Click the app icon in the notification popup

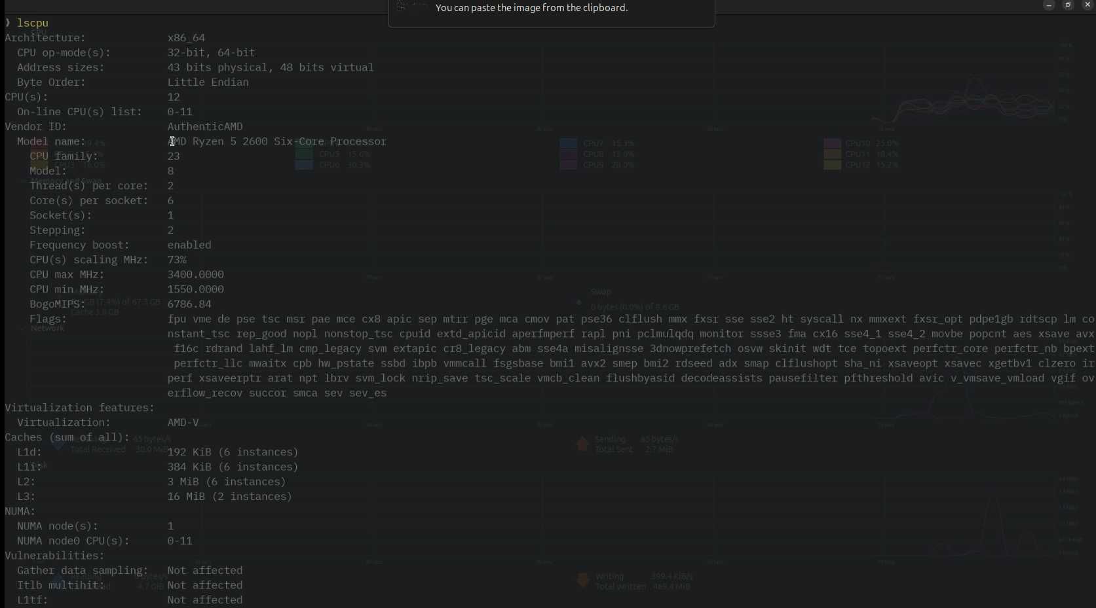tap(411, 6)
